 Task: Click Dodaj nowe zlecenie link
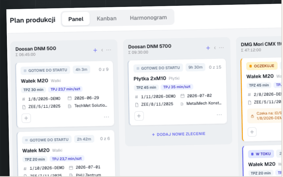point(179,134)
